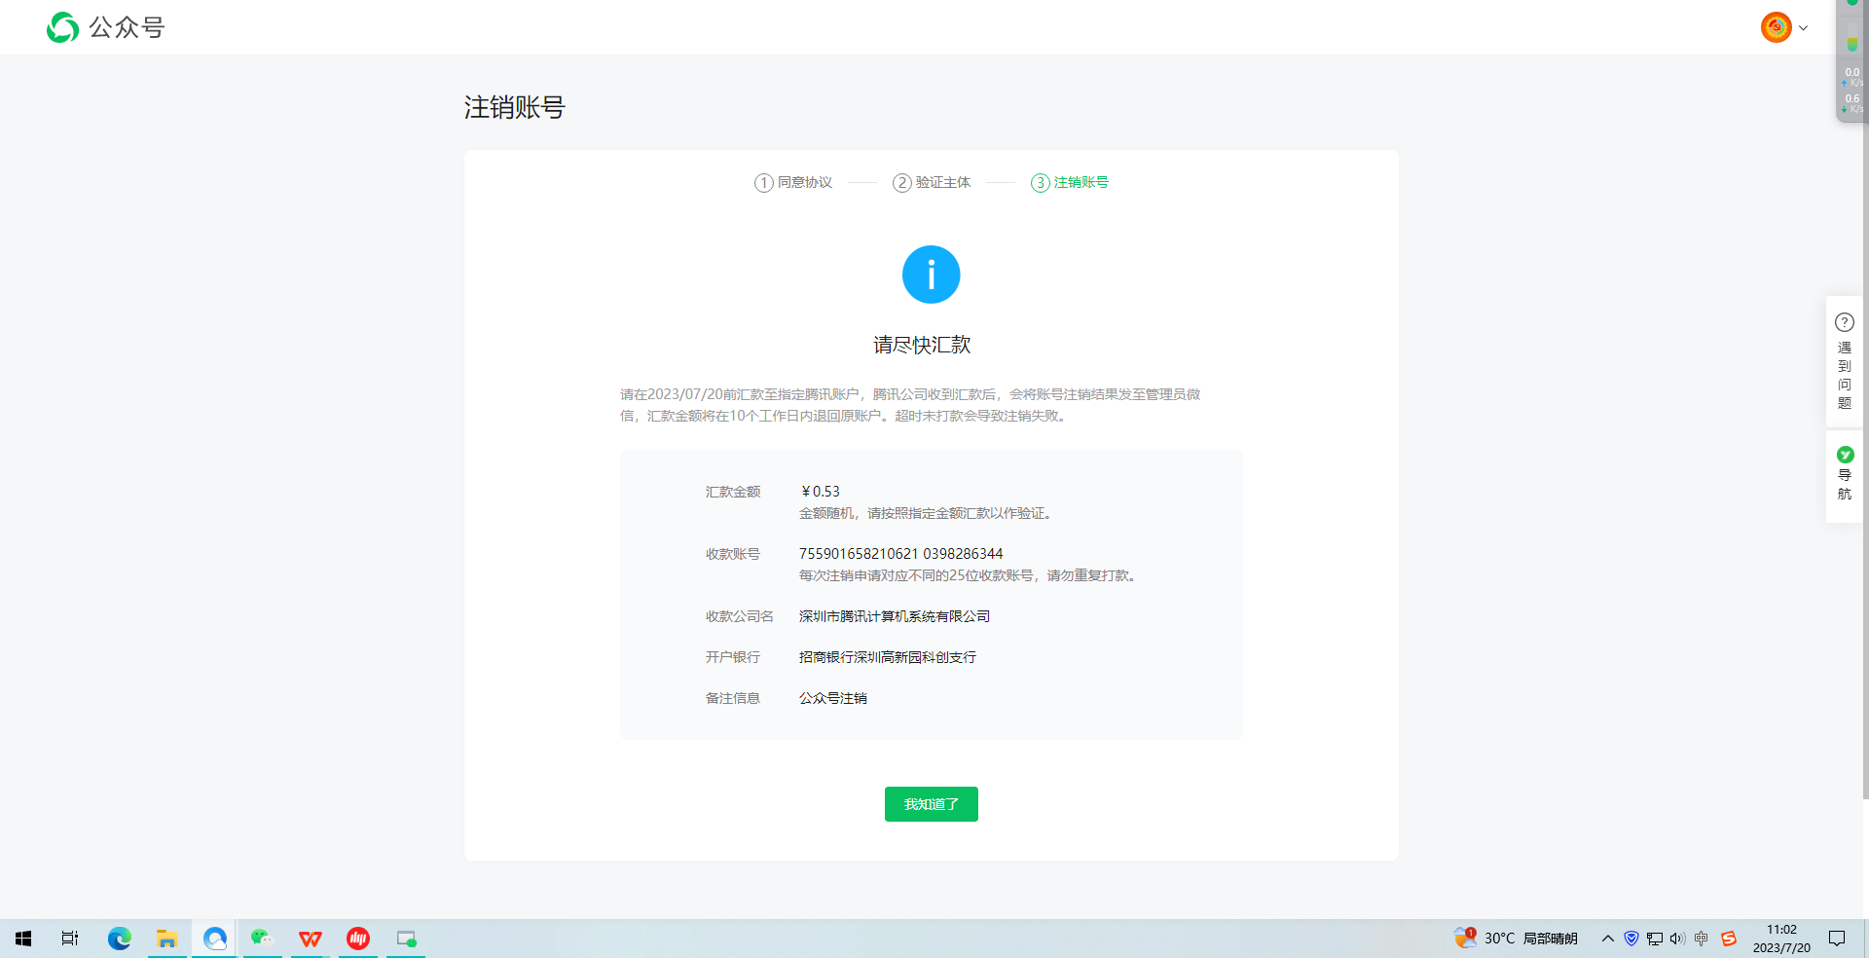Click the remittance amount ¥0.53
The height and width of the screenshot is (958, 1869).
[x=820, y=492]
